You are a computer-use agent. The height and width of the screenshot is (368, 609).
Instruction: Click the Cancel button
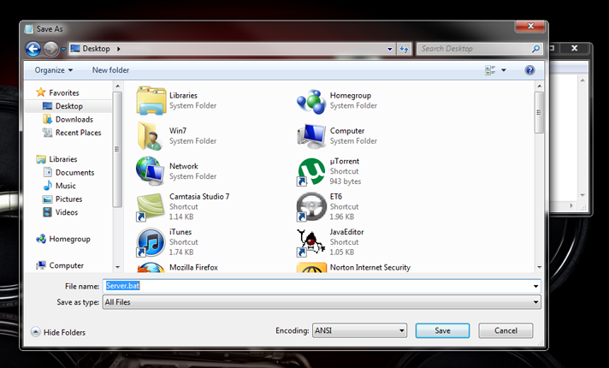(x=506, y=330)
